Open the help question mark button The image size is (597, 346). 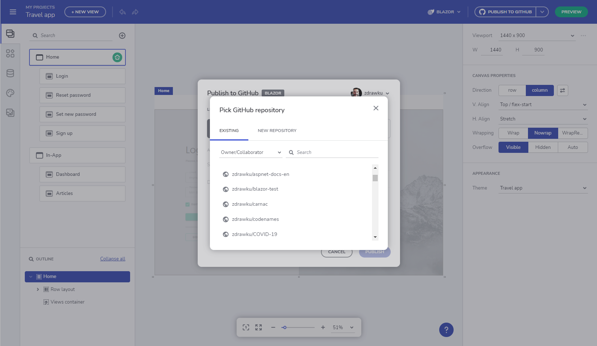(446, 330)
